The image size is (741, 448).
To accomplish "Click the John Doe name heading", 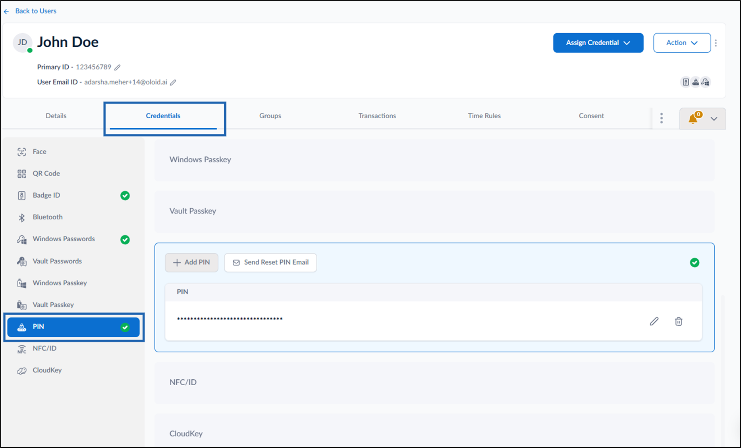I will pyautogui.click(x=68, y=42).
